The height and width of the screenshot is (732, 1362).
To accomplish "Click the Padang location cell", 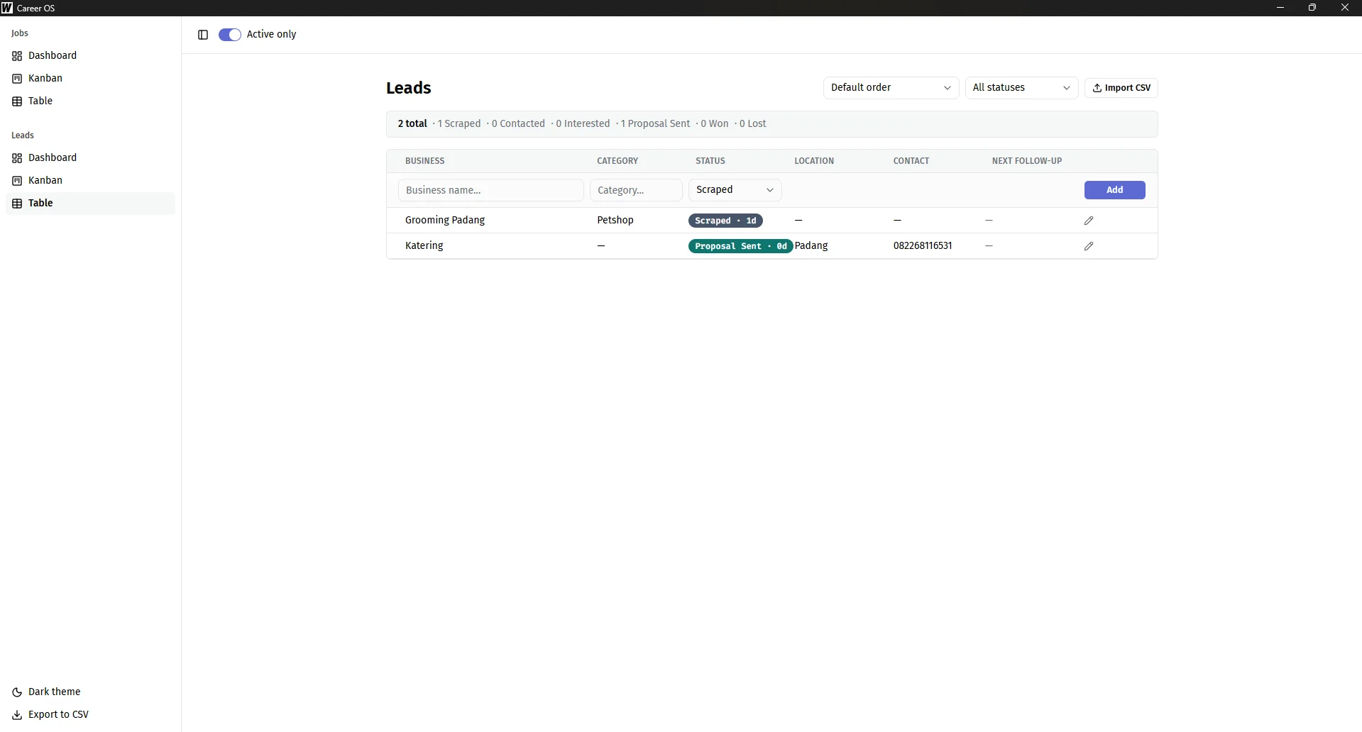I will coord(811,245).
